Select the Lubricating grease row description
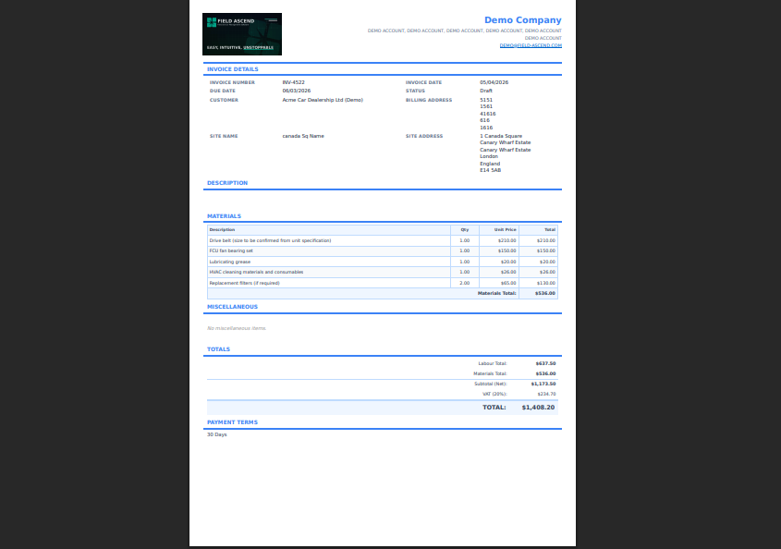The width and height of the screenshot is (781, 549). pos(230,262)
